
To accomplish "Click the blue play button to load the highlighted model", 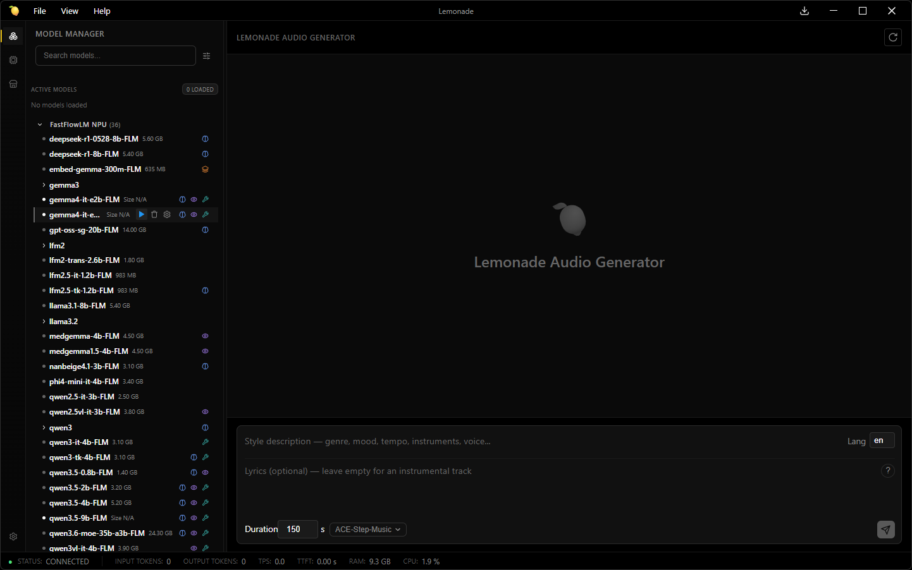I will click(x=142, y=215).
